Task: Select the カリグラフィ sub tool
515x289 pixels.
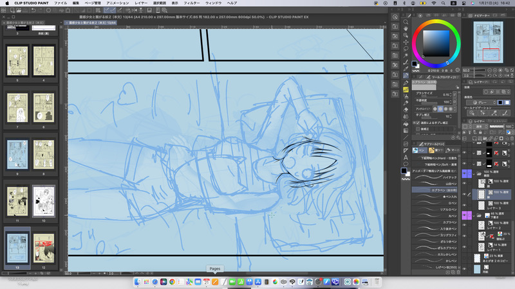Action: pos(434,235)
